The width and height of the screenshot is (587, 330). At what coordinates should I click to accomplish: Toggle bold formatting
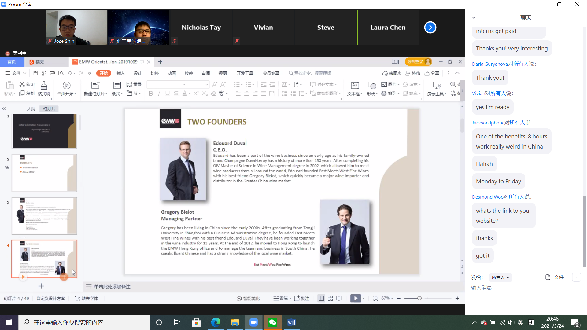click(151, 93)
